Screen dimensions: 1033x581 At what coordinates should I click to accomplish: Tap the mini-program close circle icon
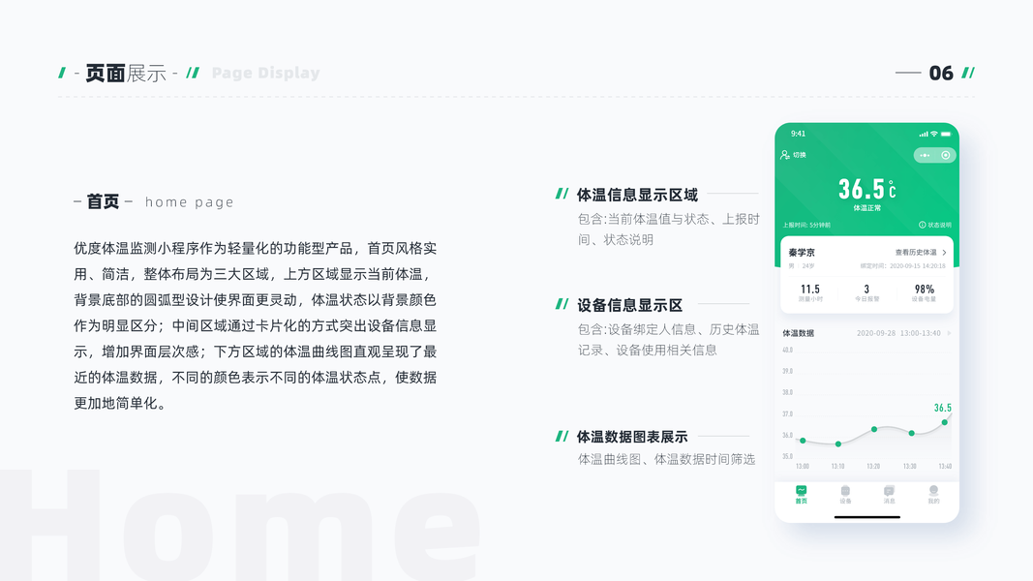pyautogui.click(x=945, y=156)
